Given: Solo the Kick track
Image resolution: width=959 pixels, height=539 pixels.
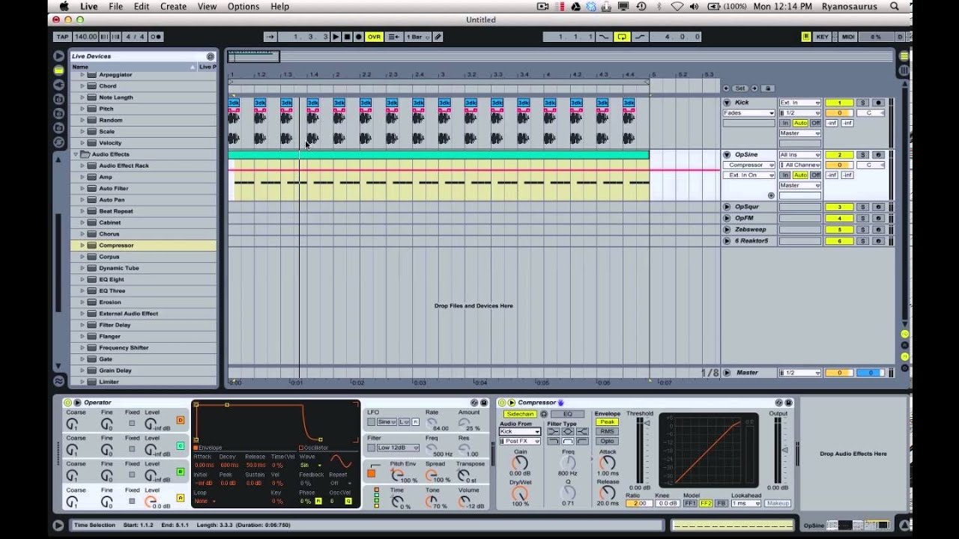Looking at the screenshot, I should pyautogui.click(x=863, y=103).
